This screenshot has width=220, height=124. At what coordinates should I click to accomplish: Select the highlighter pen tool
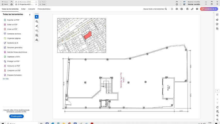(37, 26)
